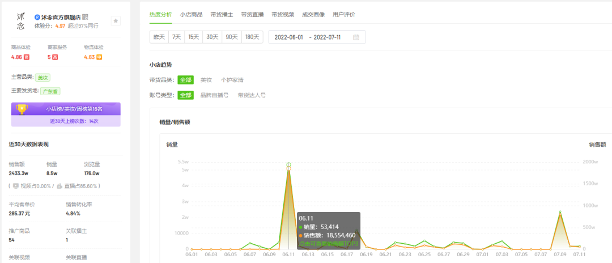Select 美妆 under 带货品类 filter
612x263 pixels.
pyautogui.click(x=206, y=80)
